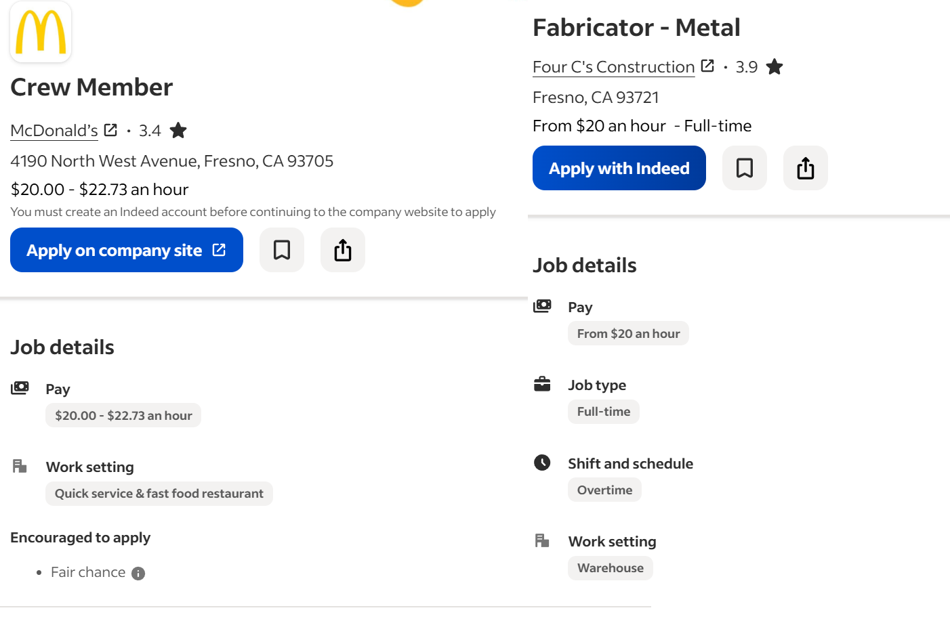950x623 pixels.
Task: Select the Warehouse work setting chip
Action: point(611,568)
